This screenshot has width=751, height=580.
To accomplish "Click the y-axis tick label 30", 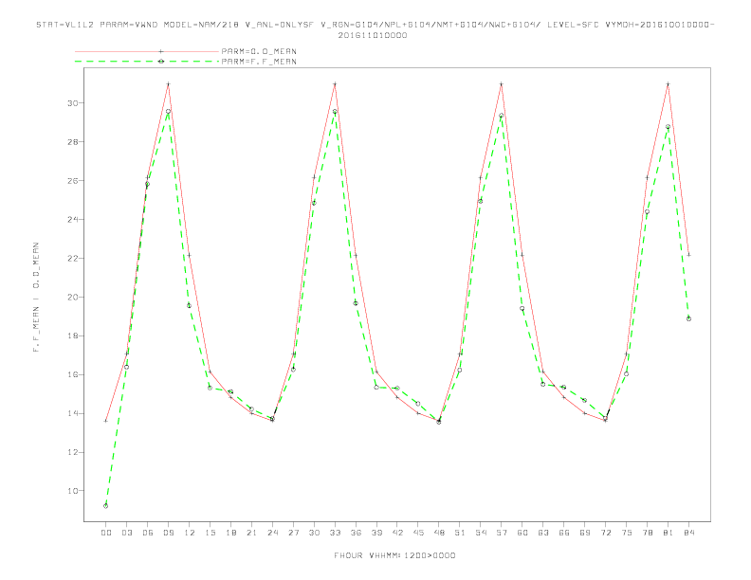I will 72,103.
